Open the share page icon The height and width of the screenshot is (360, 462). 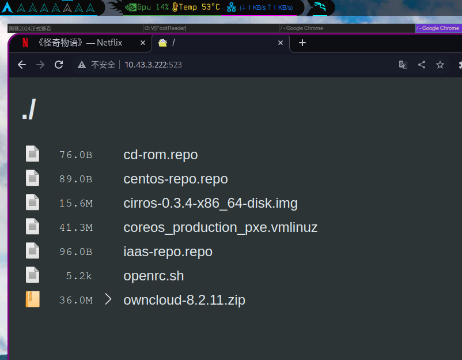click(x=422, y=65)
